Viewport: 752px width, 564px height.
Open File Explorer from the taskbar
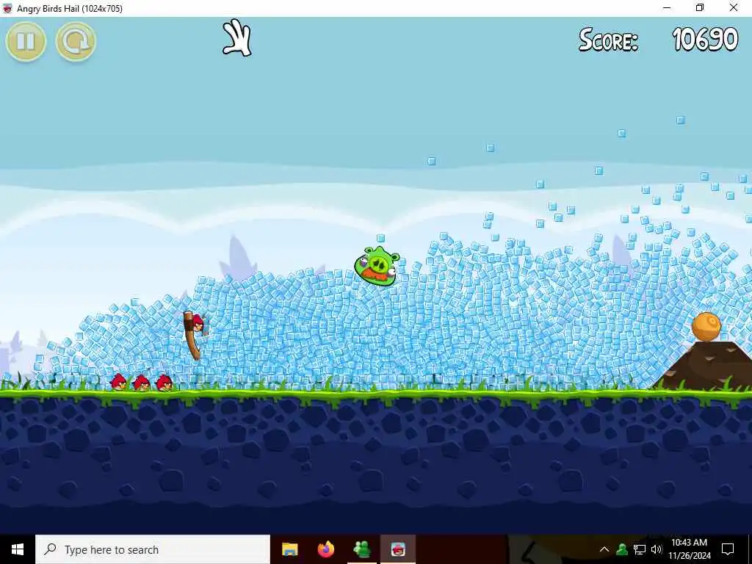pyautogui.click(x=289, y=549)
